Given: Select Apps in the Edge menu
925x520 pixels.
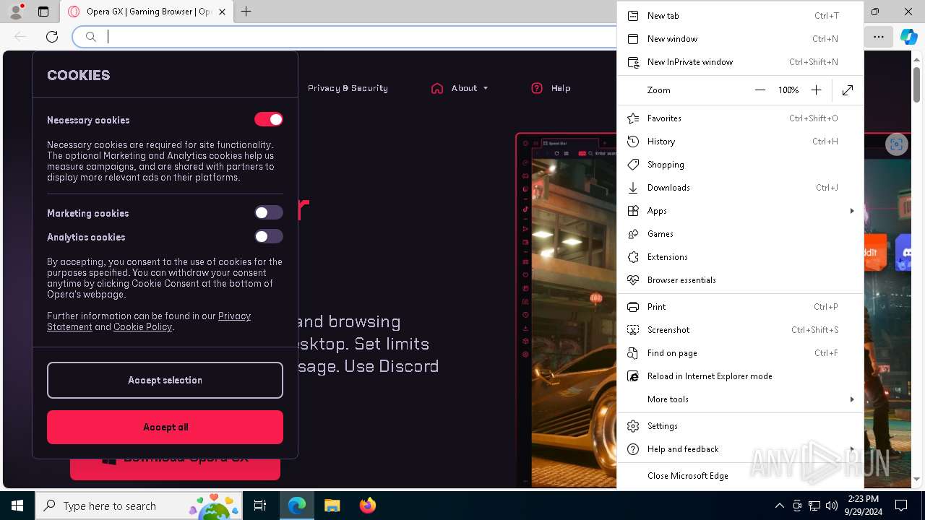Looking at the screenshot, I should tap(740, 211).
